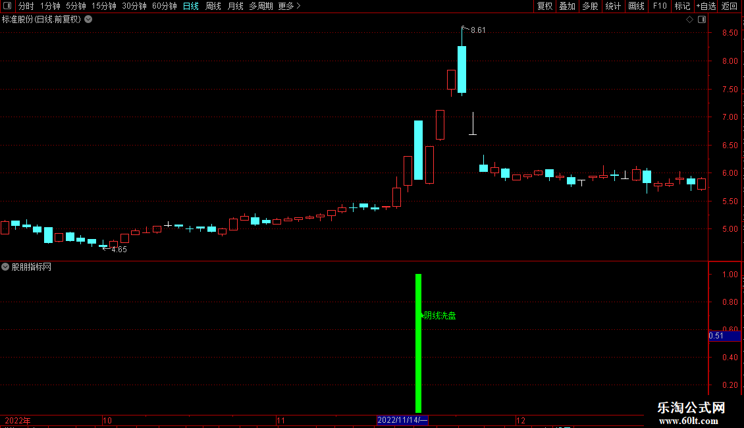Switch to 月线 monthly chart
Image resolution: width=744 pixels, height=428 pixels.
[x=235, y=6]
